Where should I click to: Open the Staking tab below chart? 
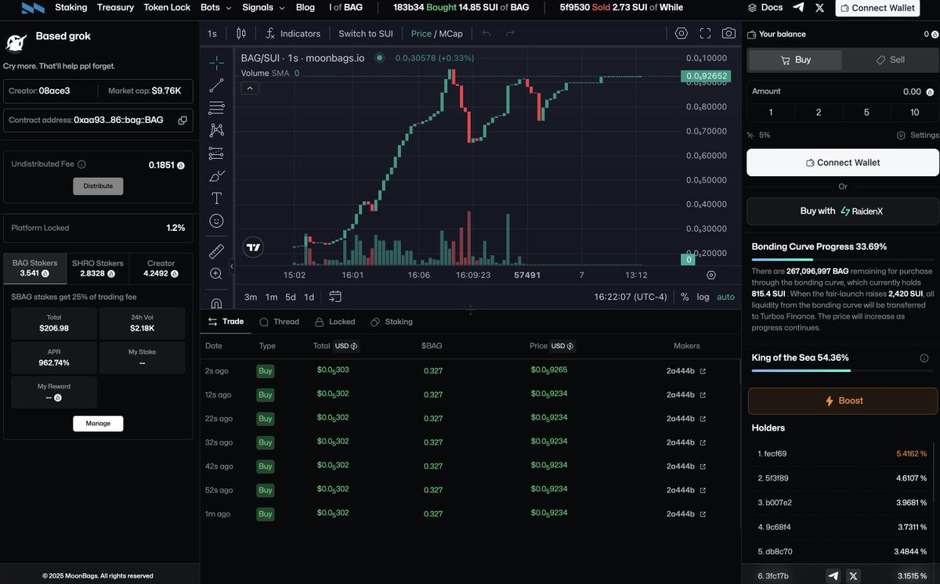coord(392,322)
